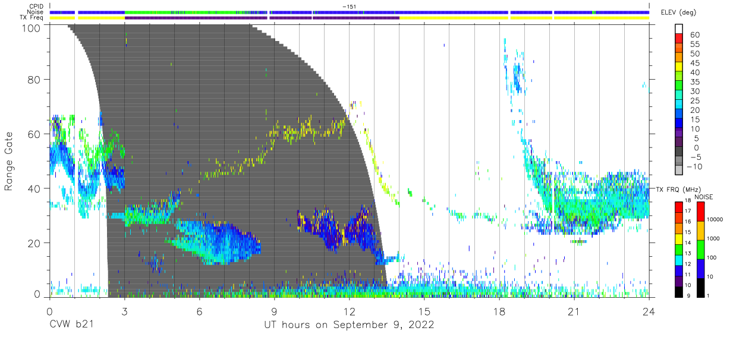Viewport: 730px width, 337px height.
Task: Click the x-axis tick label '18'
Action: click(499, 311)
